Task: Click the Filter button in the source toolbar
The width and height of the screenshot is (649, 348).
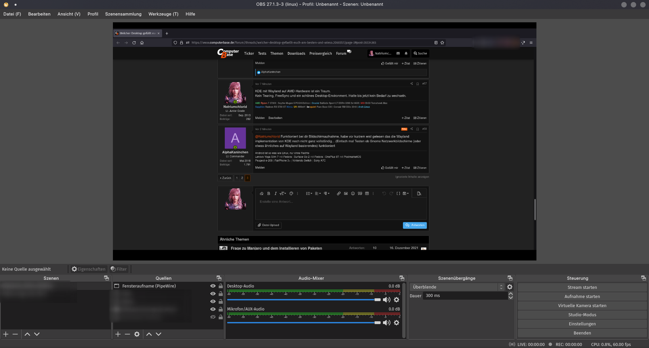Action: [x=119, y=269]
